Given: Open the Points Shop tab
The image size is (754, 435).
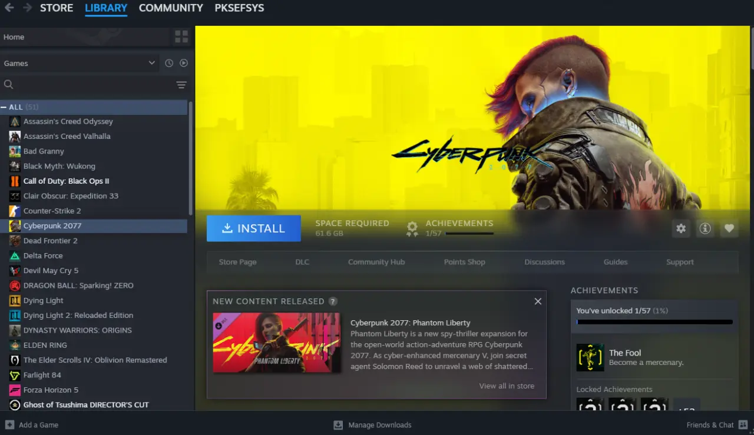Looking at the screenshot, I should tap(465, 262).
